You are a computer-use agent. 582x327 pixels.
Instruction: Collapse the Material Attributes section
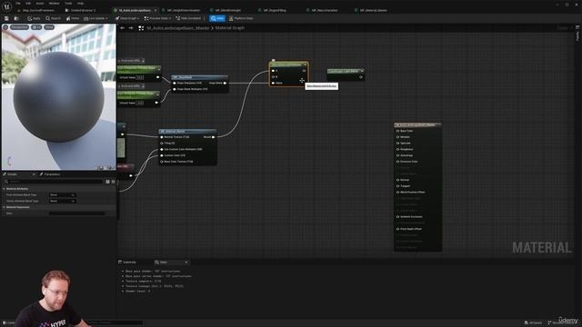tap(4, 189)
